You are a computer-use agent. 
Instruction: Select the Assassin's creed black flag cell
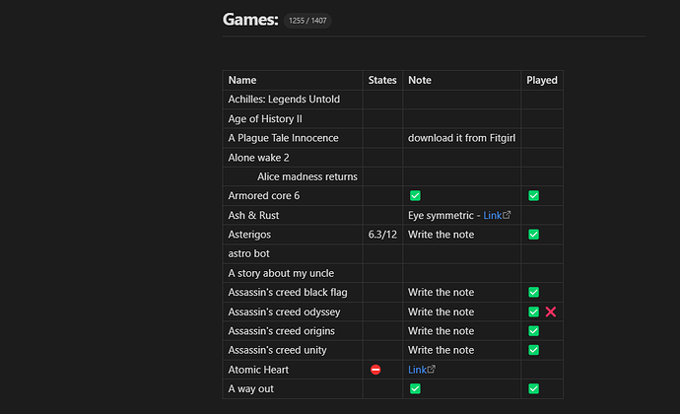tap(293, 292)
